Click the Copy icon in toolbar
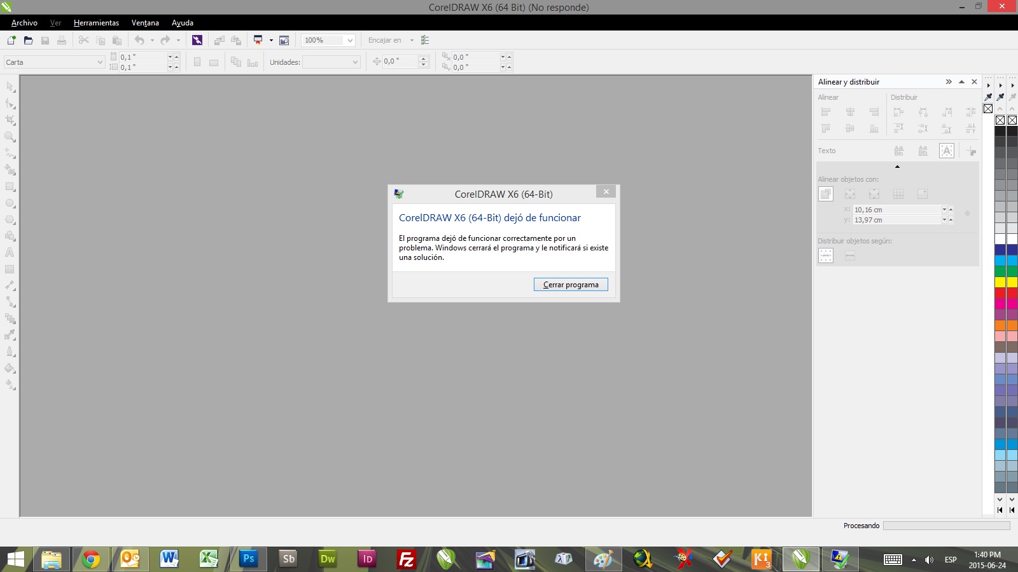Viewport: 1018px width, 572px height. pos(101,40)
